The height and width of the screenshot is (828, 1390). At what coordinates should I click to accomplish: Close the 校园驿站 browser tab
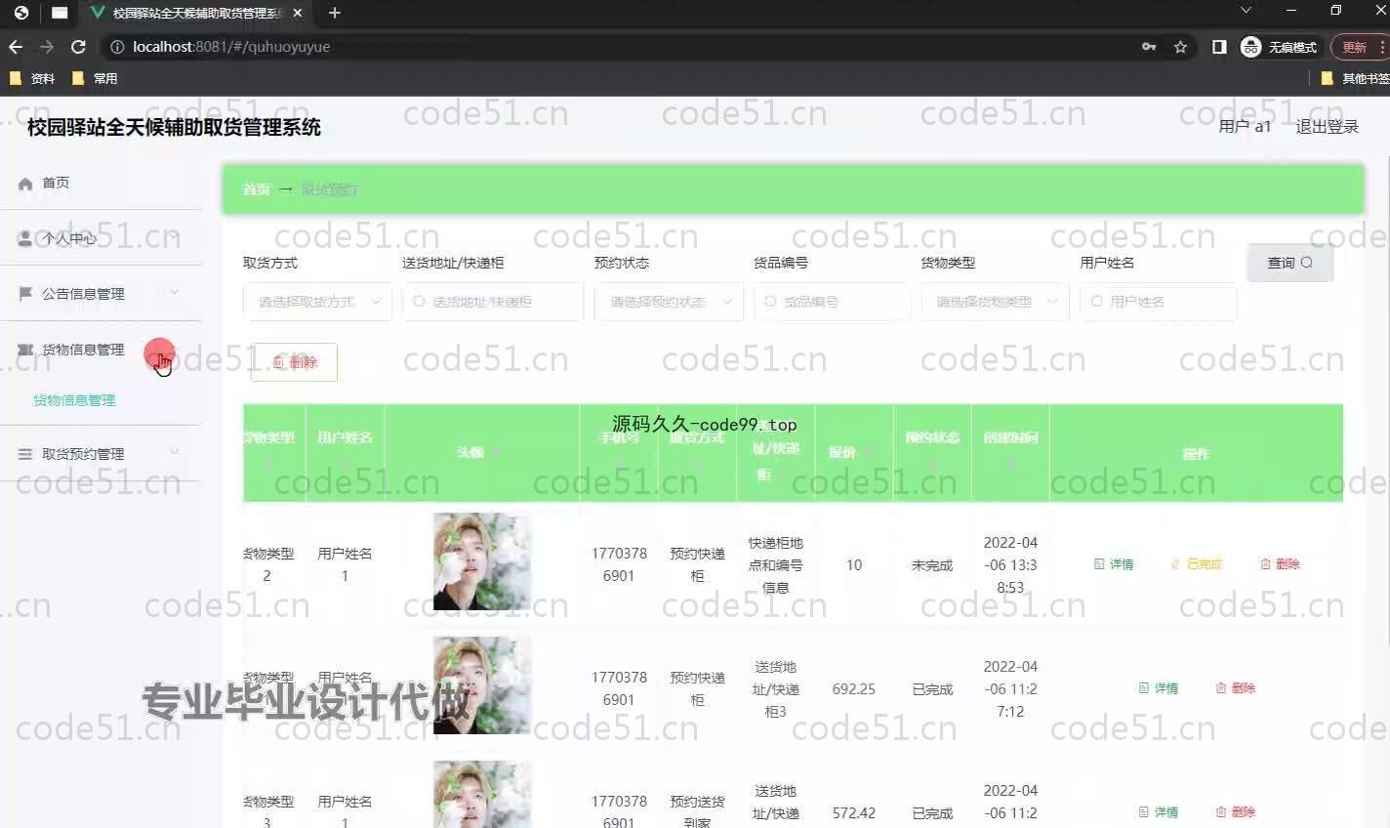pos(298,13)
